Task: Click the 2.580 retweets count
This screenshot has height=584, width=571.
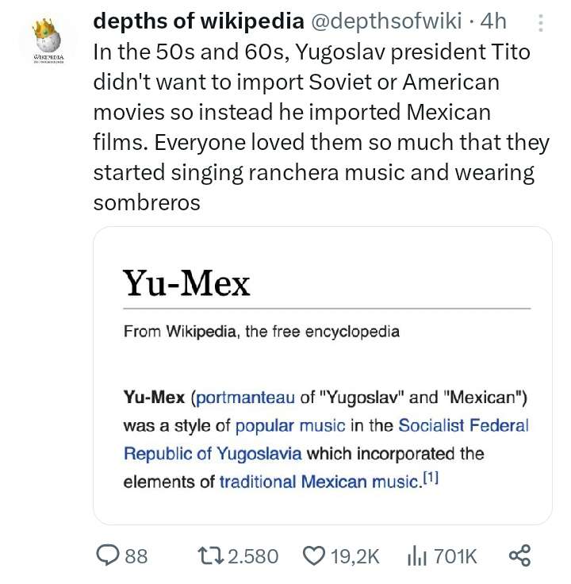Action: pos(253,556)
